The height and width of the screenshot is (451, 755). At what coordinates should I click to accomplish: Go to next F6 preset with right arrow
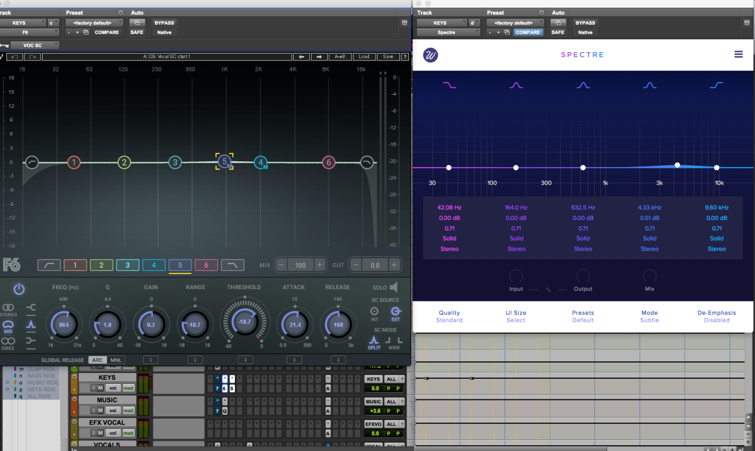319,57
